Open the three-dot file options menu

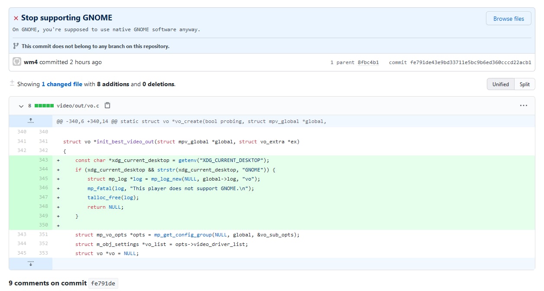524,105
